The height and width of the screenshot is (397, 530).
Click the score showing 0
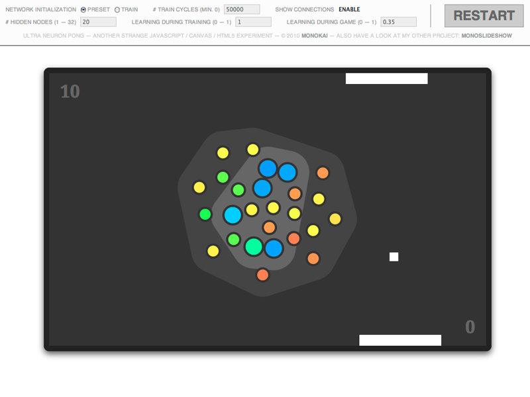tap(470, 326)
